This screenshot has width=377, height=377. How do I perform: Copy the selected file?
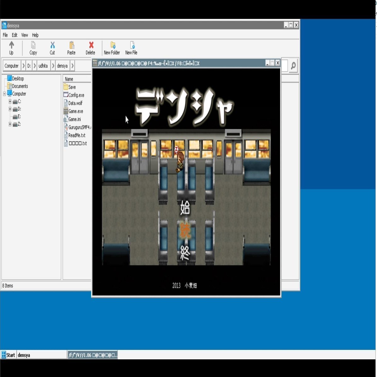pyautogui.click(x=33, y=48)
